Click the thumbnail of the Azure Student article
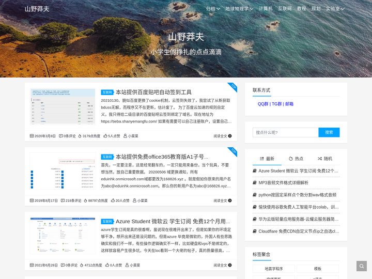This screenshot has width=372, height=279. 63,236
